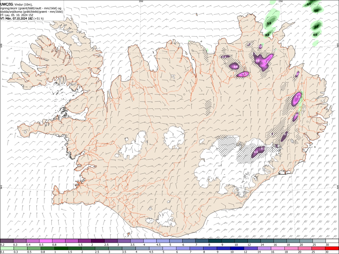Pick bottom-row pink swatch between 16 and 18
This screenshot has height=254, width=339.
pyautogui.click(x=278, y=248)
